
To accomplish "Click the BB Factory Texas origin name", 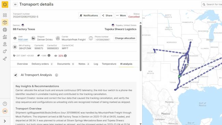I will click(24, 29).
